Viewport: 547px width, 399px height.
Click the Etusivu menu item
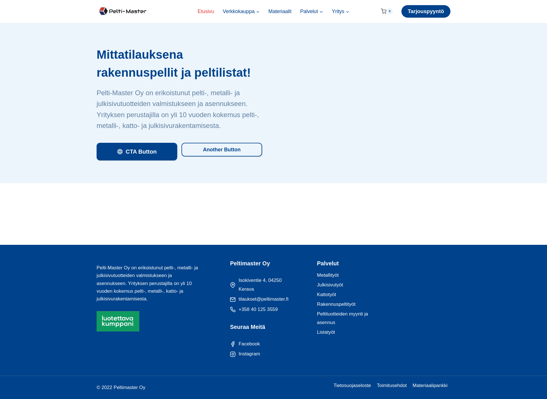pyautogui.click(x=205, y=11)
